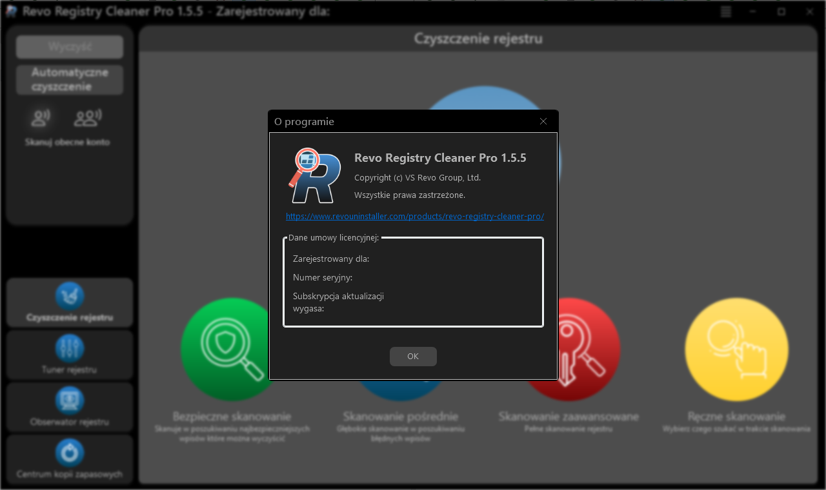Image resolution: width=826 pixels, height=490 pixels.
Task: Go to Centrum kopii zapasowych in sidebar
Action: pyautogui.click(x=70, y=459)
